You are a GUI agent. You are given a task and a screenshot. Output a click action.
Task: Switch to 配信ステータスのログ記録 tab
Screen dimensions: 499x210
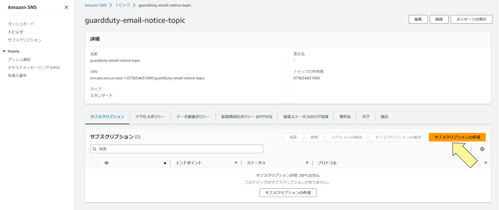pos(306,117)
